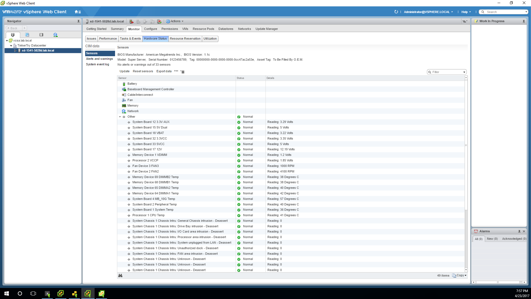Open the Utilization sub-tab

point(210,39)
